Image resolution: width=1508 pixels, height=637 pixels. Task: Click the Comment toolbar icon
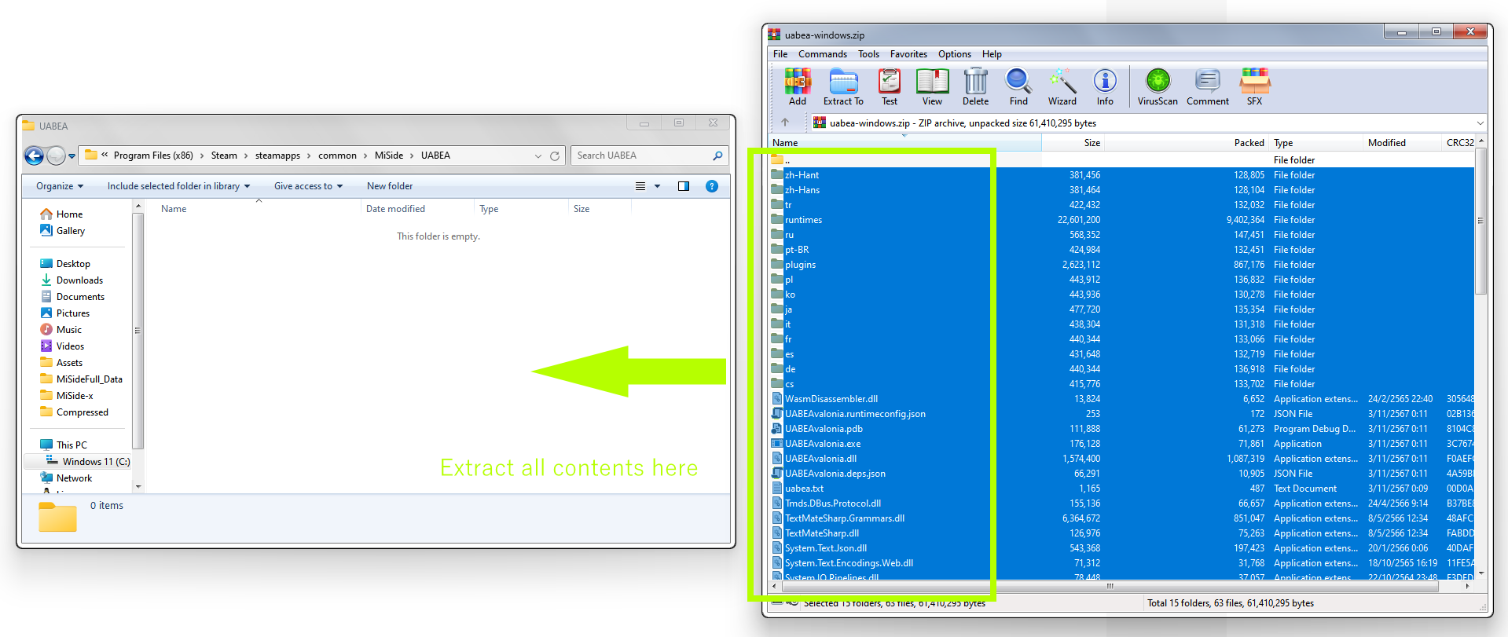pos(1208,86)
